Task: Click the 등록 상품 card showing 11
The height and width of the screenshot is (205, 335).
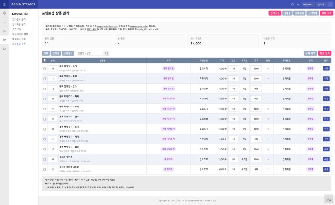Action: pos(77,41)
